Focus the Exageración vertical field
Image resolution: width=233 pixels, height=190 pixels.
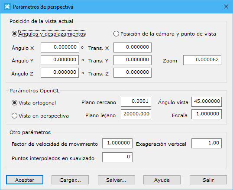click(x=207, y=143)
